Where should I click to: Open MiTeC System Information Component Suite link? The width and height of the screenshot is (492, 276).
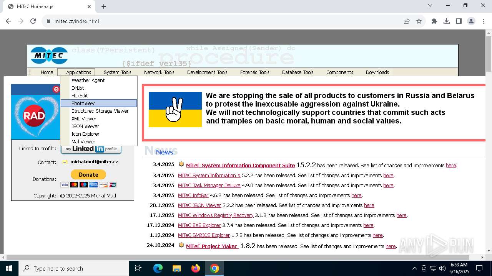240,165
